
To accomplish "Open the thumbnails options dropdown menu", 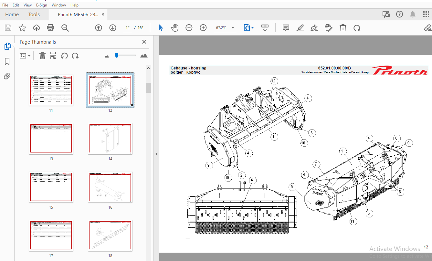I will [25, 56].
